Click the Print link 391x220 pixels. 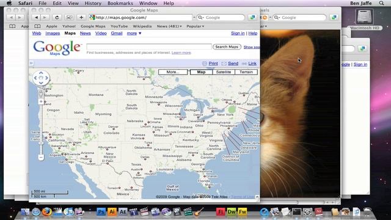pyautogui.click(x=213, y=64)
